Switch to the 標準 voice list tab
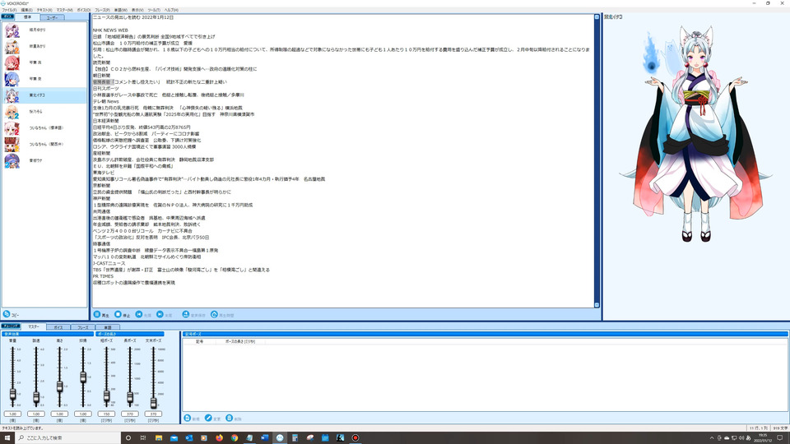Viewport: 790px width, 444px height. [x=27, y=17]
